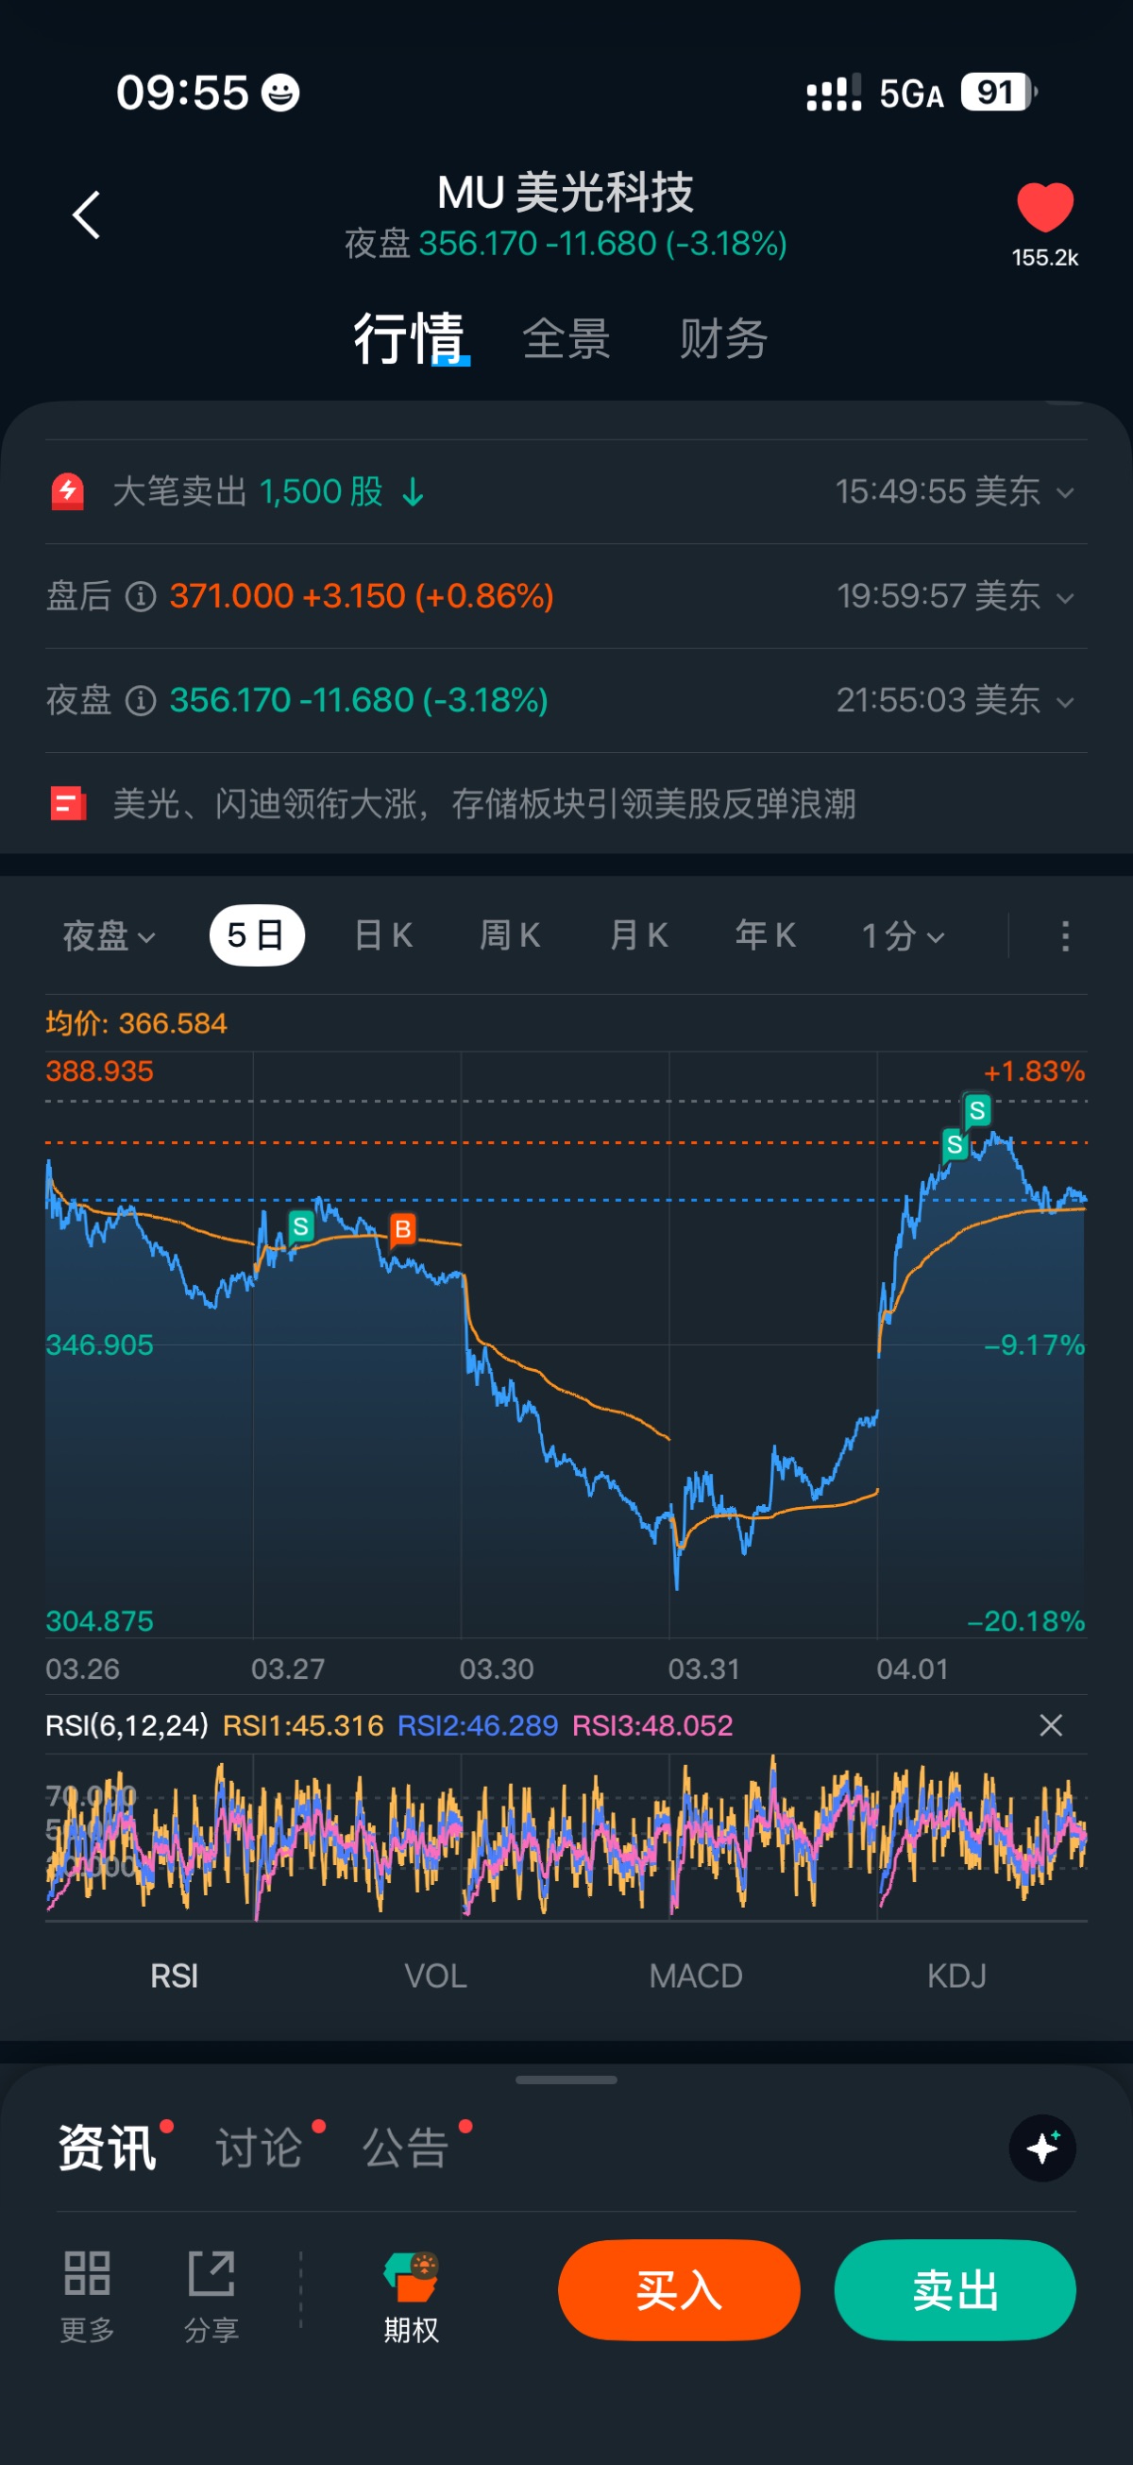Expand the 大笔卖出 row chevron

click(x=1064, y=493)
